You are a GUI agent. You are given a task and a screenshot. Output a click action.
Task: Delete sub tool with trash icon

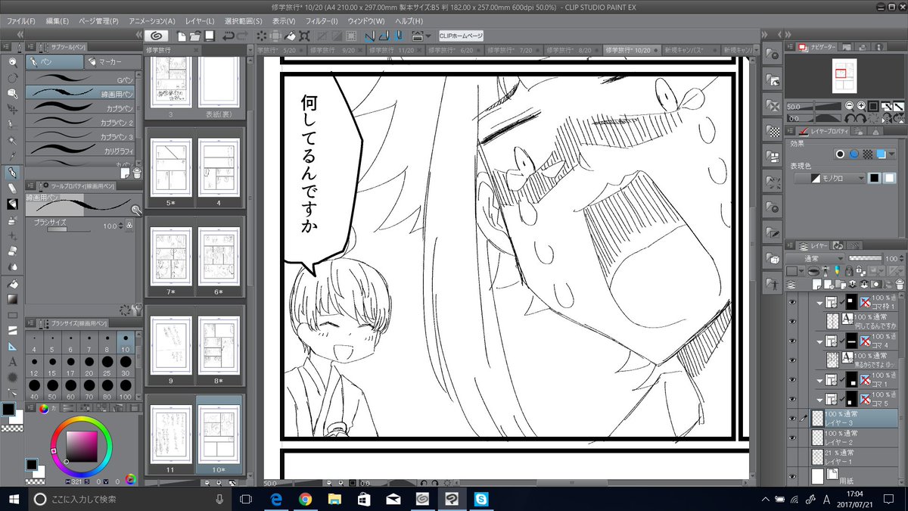pyautogui.click(x=137, y=173)
